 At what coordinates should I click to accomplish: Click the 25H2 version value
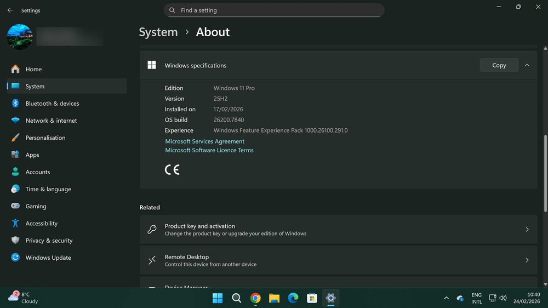tap(220, 99)
